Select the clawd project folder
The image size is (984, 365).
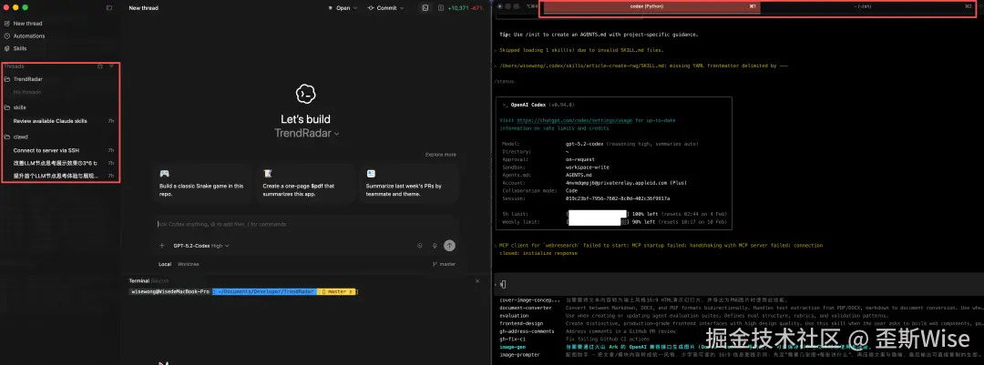click(x=21, y=137)
